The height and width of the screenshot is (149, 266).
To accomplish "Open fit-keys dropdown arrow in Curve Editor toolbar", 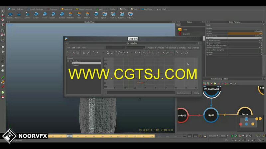I will coord(121,53).
